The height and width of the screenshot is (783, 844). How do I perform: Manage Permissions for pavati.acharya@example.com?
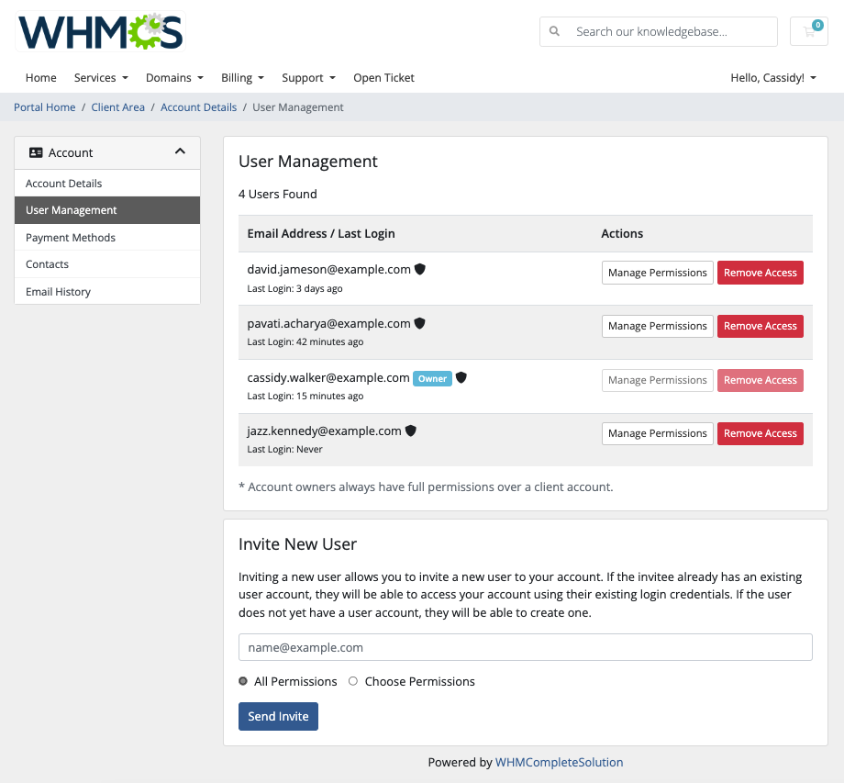tap(657, 327)
